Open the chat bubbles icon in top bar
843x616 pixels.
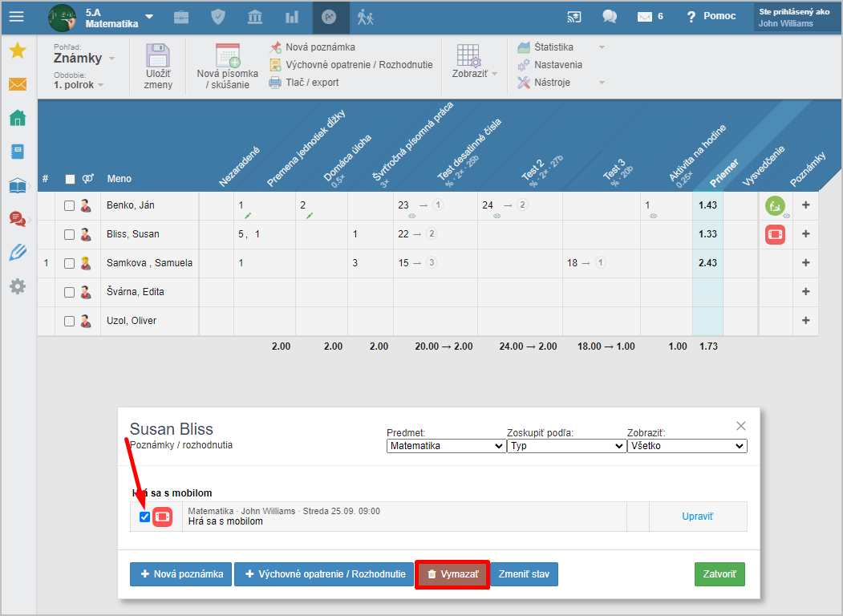point(610,16)
